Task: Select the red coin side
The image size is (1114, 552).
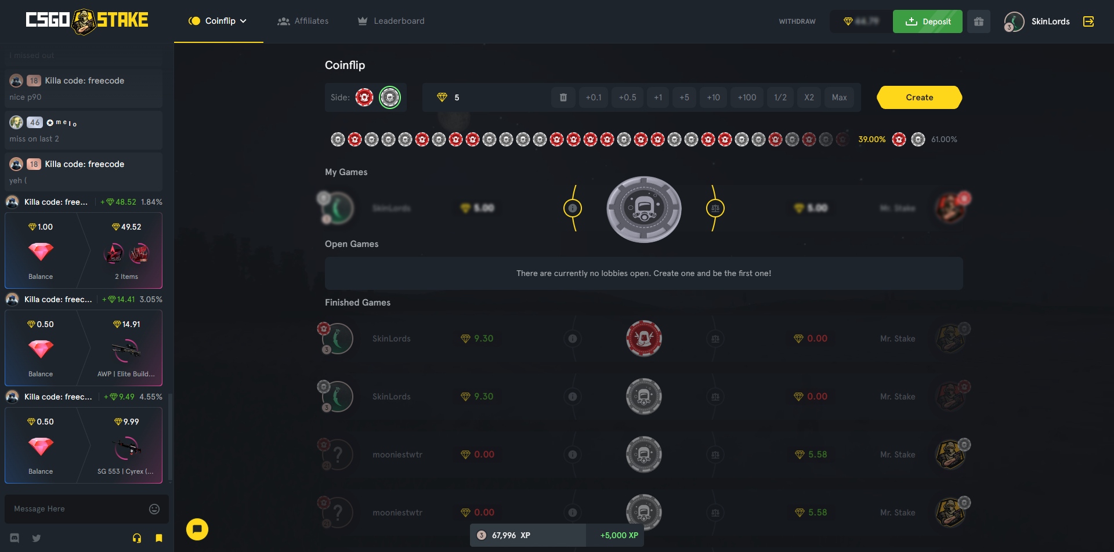Action: coord(364,97)
